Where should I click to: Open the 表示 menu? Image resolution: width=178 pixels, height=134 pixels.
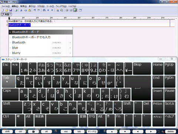(x=32, y=6)
